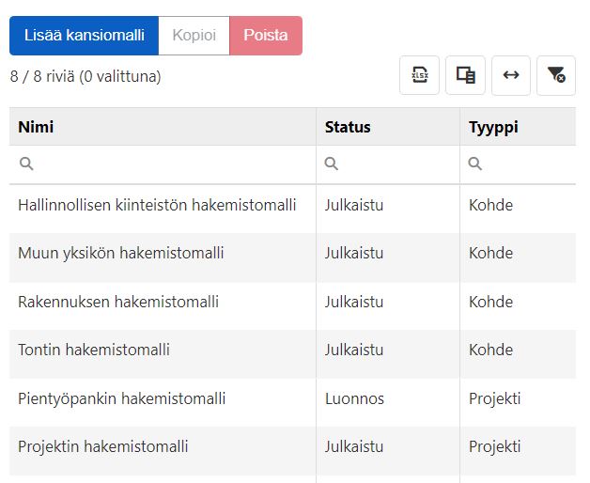Click Julkaistu status in Muun yksikön row
Screen dimensions: 590x483
click(x=354, y=253)
